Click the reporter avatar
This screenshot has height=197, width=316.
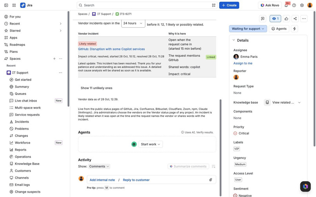click(236, 77)
